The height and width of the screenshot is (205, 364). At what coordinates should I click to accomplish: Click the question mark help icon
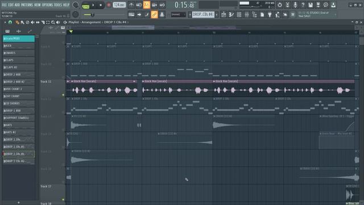(303, 5)
